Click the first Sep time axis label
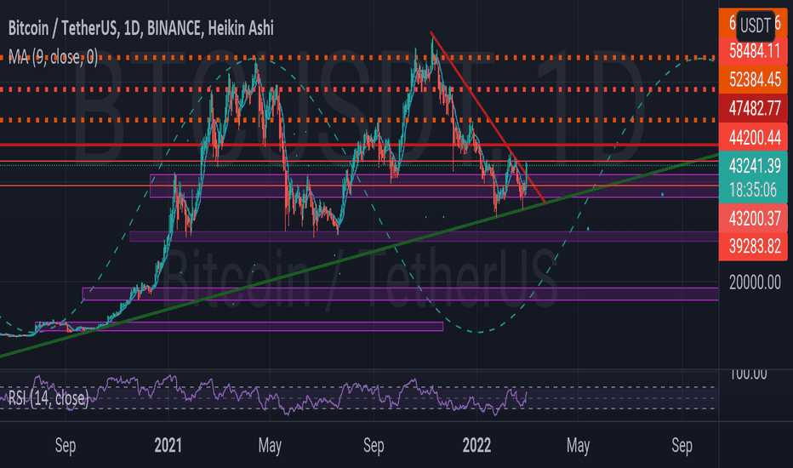This screenshot has height=468, width=793. point(66,446)
